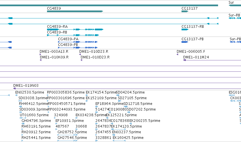Viewport: 241px width, 142px height.
Task: Select the Sur gene label
Action: point(231,3)
